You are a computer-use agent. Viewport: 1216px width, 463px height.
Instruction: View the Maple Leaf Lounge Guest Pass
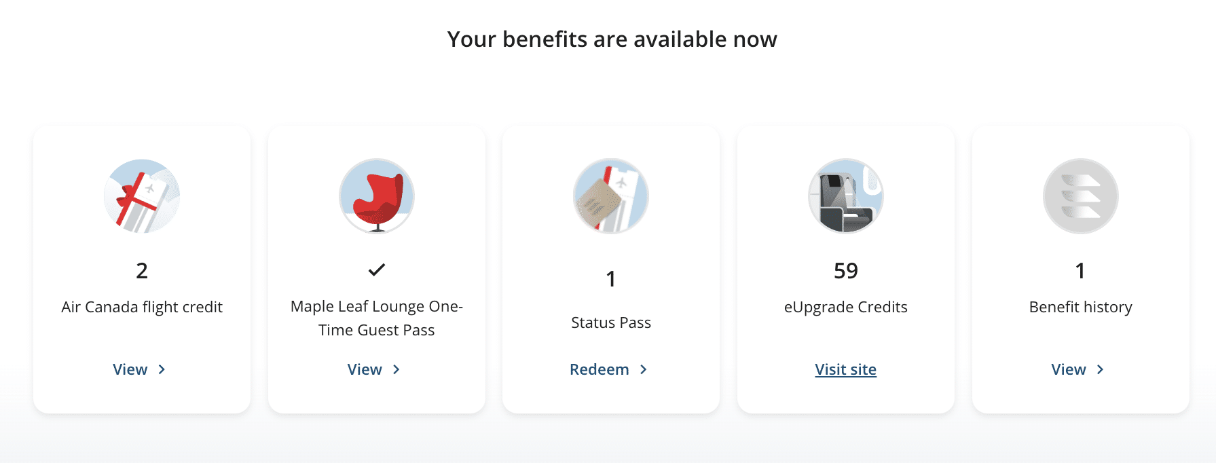(365, 369)
